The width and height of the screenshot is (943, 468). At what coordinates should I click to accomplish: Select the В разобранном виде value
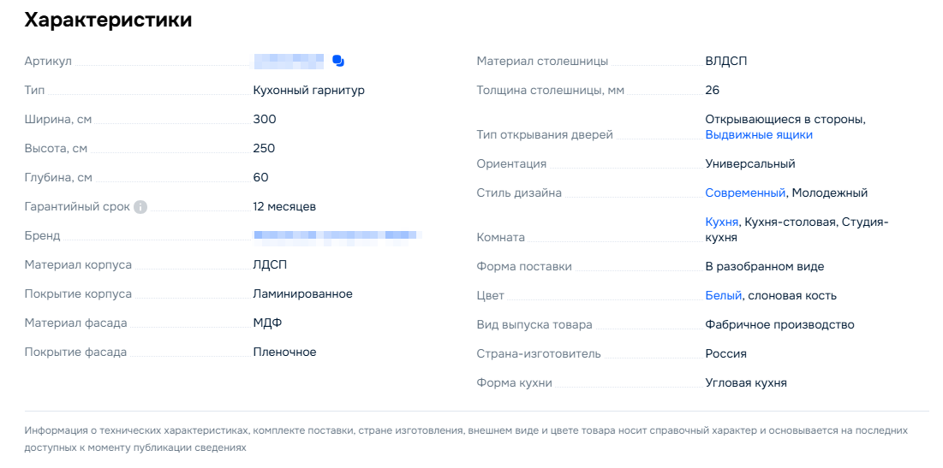[x=764, y=267]
